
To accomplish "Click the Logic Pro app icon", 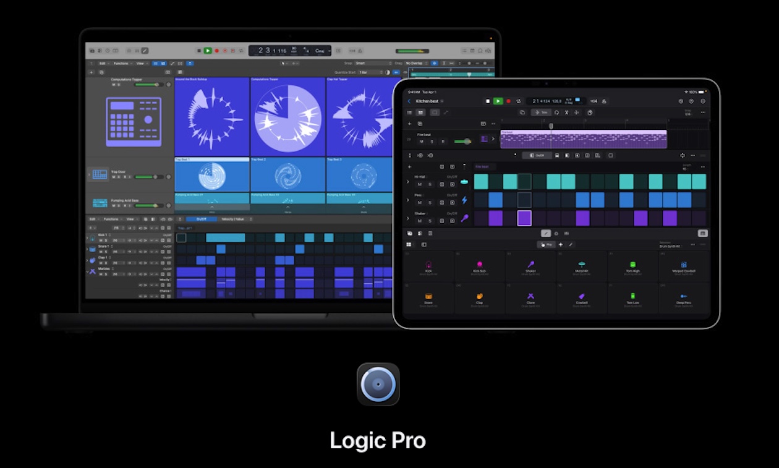I will click(378, 384).
